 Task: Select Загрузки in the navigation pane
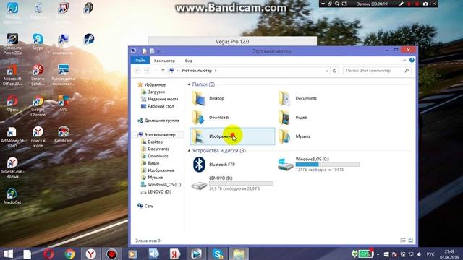click(x=156, y=92)
